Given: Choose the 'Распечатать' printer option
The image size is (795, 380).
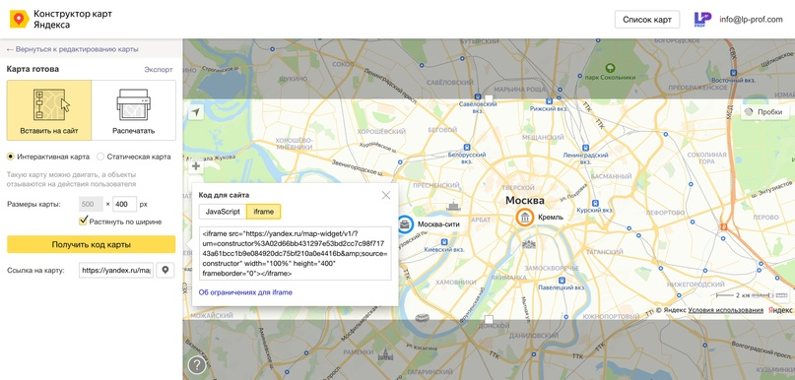Looking at the screenshot, I should (x=133, y=110).
